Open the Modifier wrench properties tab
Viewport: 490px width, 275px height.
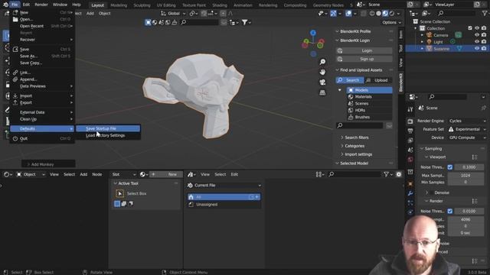[410, 193]
